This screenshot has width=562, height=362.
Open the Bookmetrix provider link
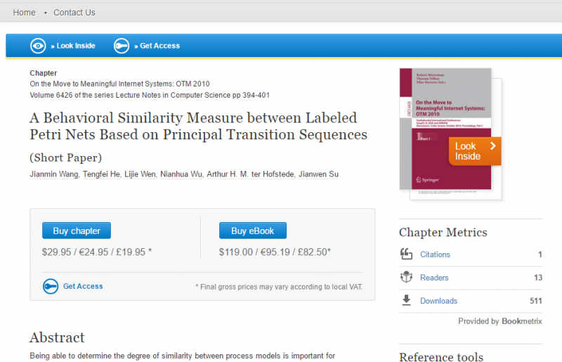click(520, 321)
